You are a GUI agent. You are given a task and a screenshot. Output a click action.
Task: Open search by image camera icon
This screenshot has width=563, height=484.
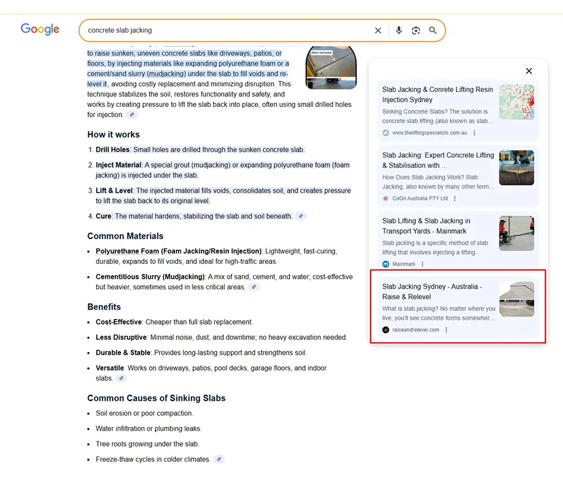[x=416, y=31]
